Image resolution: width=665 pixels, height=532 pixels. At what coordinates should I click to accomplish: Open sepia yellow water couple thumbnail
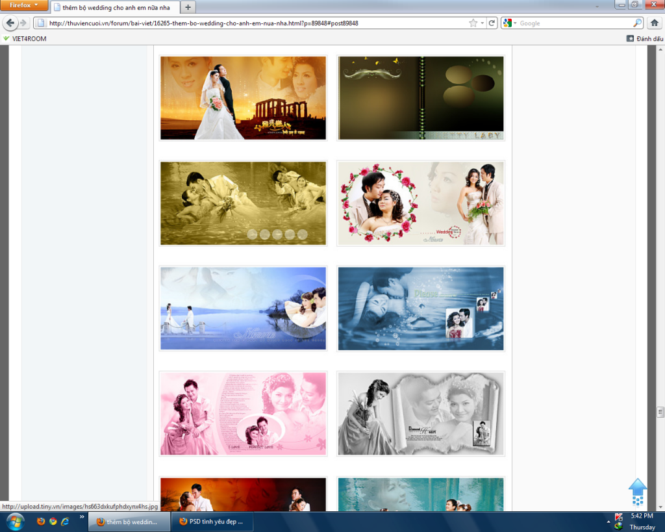[244, 203]
